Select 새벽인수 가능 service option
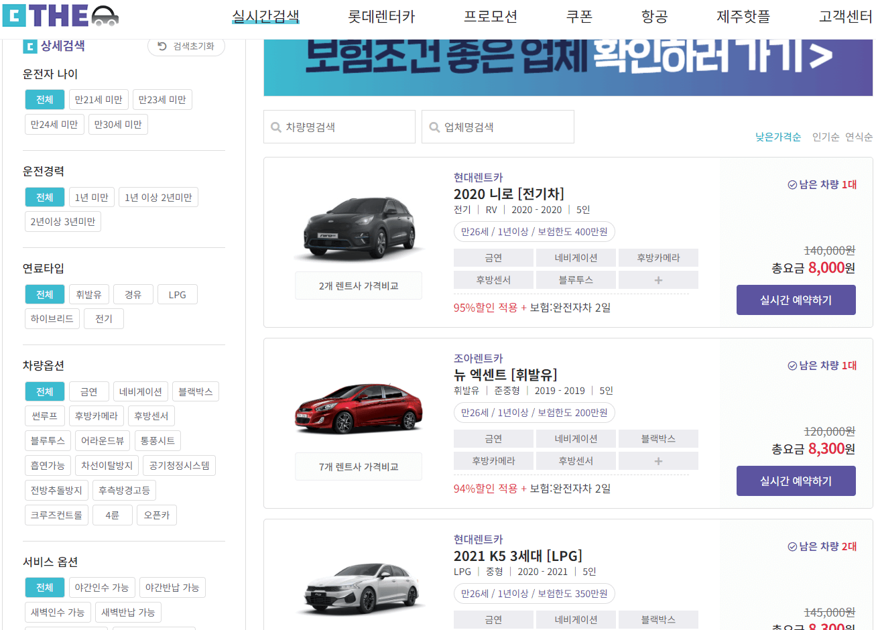This screenshot has height=630, width=876. (x=58, y=613)
